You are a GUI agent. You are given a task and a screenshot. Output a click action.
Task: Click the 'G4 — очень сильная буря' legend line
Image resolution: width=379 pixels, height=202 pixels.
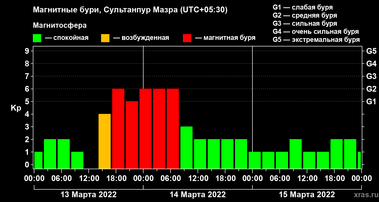(316, 32)
